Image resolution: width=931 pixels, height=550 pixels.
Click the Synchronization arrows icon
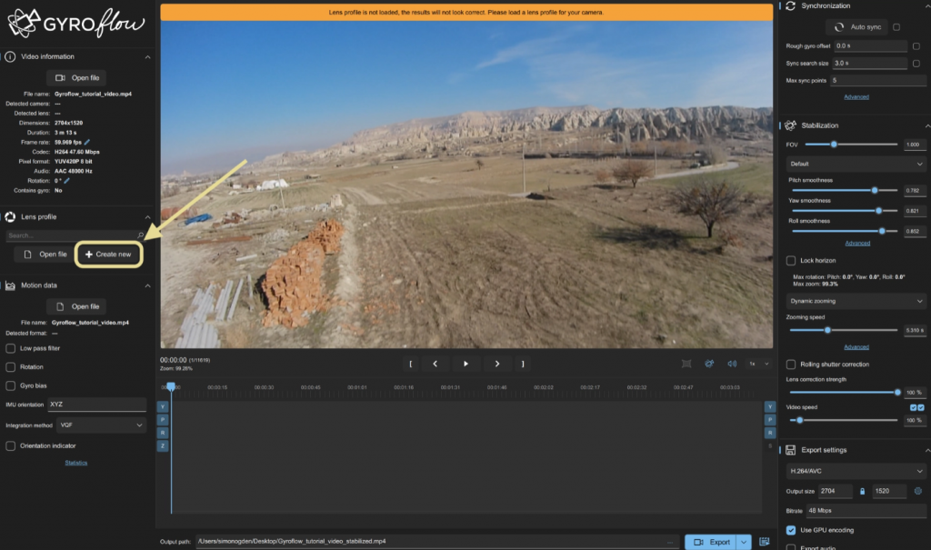point(790,6)
